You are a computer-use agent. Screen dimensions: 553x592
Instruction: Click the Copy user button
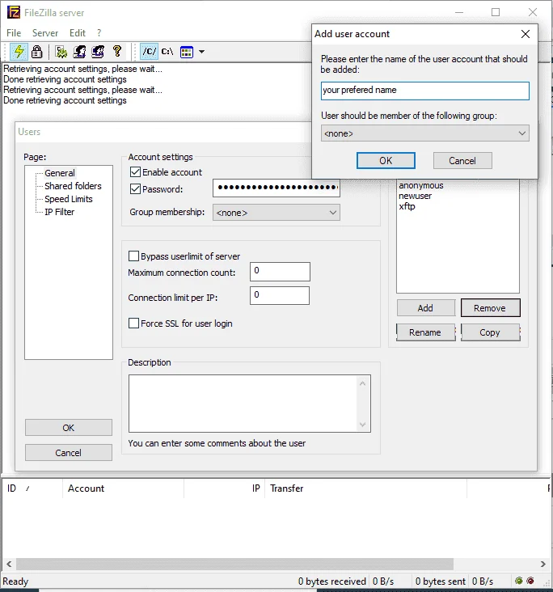(490, 332)
